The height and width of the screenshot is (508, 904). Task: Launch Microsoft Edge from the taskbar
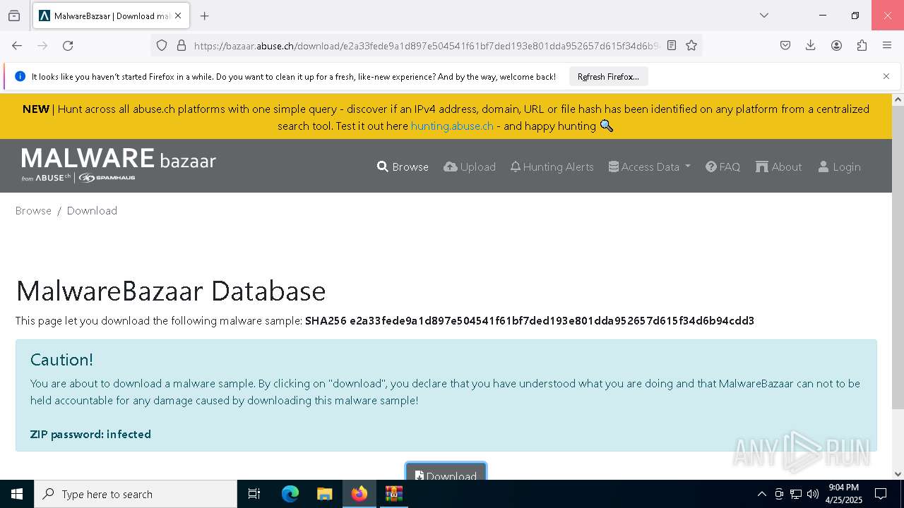(290, 494)
